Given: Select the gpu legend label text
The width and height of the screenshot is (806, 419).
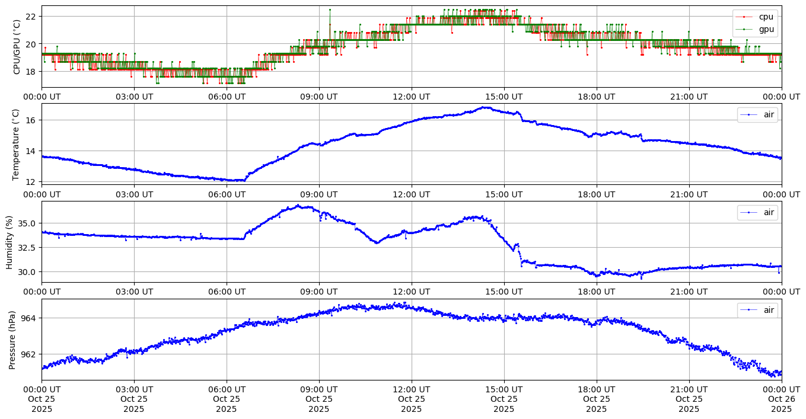Looking at the screenshot, I should click(766, 28).
